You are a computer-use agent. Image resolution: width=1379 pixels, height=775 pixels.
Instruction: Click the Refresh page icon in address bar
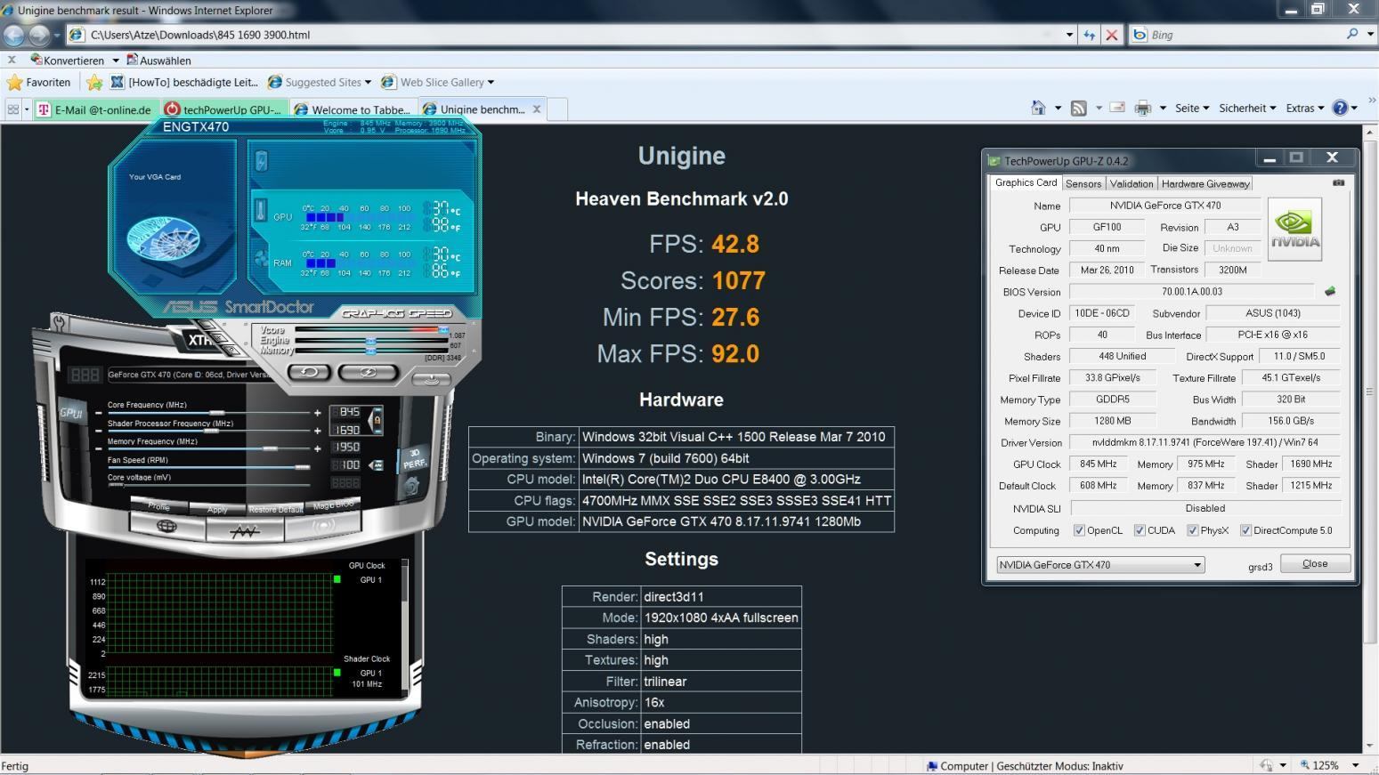(x=1089, y=35)
